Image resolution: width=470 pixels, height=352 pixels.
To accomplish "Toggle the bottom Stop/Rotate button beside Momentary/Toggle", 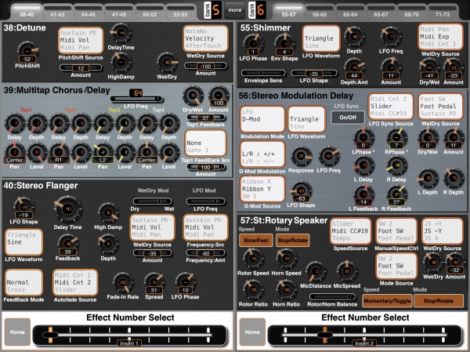I will coord(439,301).
